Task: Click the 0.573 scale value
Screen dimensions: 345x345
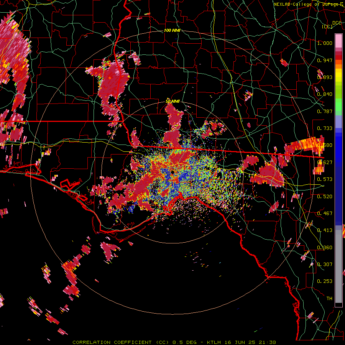Action: click(x=325, y=179)
